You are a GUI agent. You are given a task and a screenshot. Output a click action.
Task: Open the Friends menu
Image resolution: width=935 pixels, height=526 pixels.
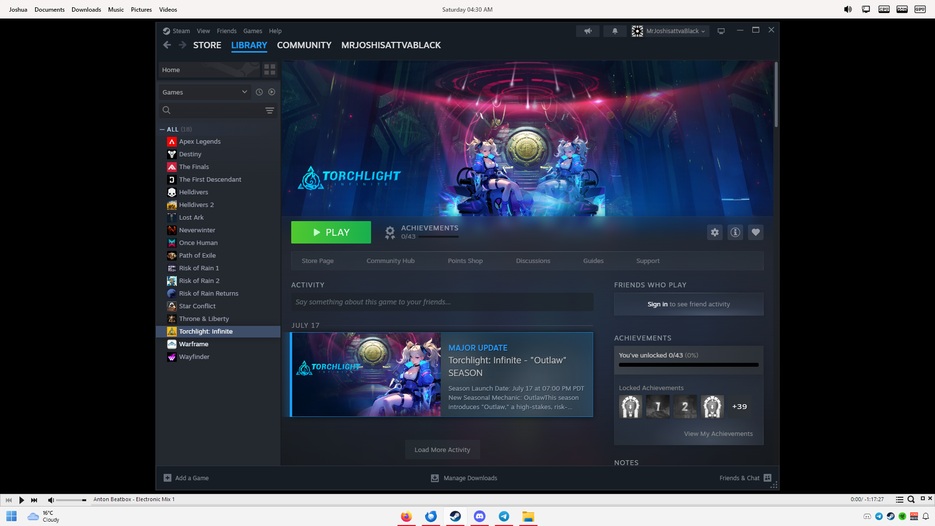[x=226, y=31]
